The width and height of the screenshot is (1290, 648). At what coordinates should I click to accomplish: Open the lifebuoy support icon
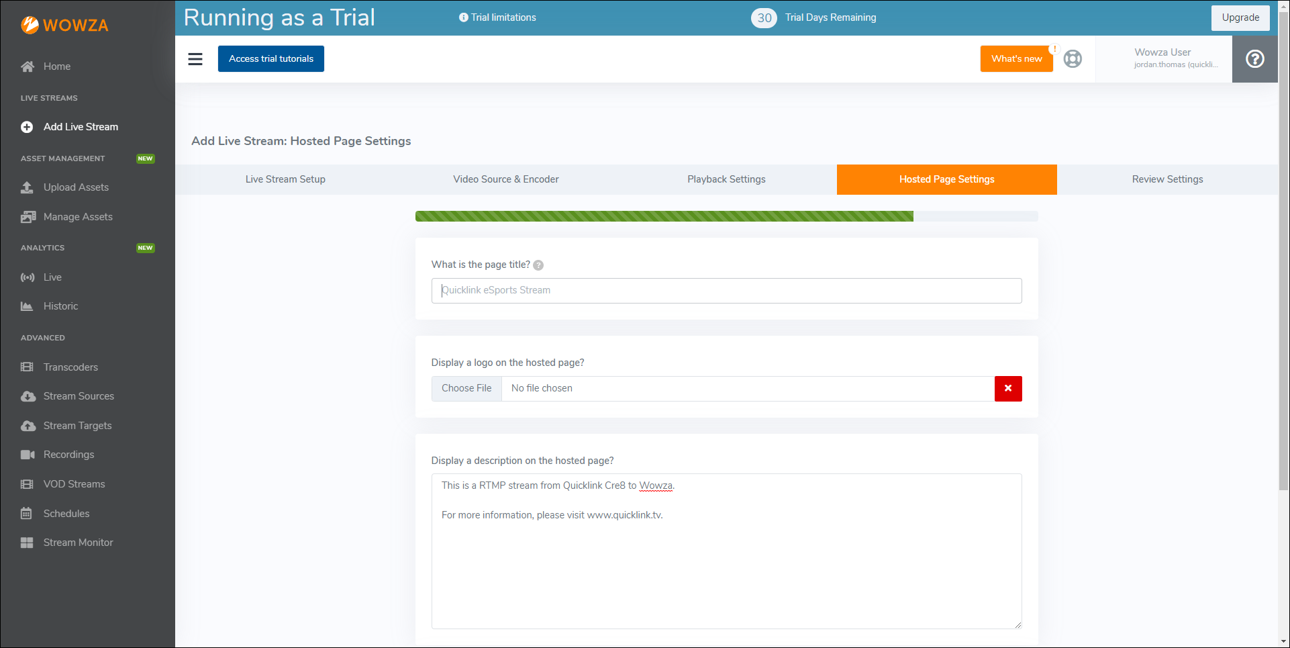coord(1073,59)
